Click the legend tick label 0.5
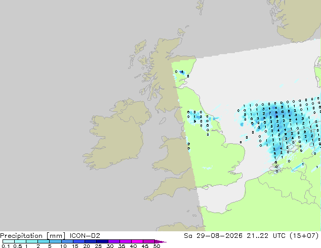321x248 pixels. click(x=18, y=246)
